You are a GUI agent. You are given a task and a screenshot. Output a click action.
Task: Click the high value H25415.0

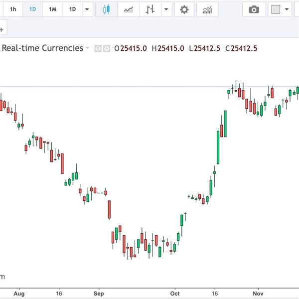[168, 48]
